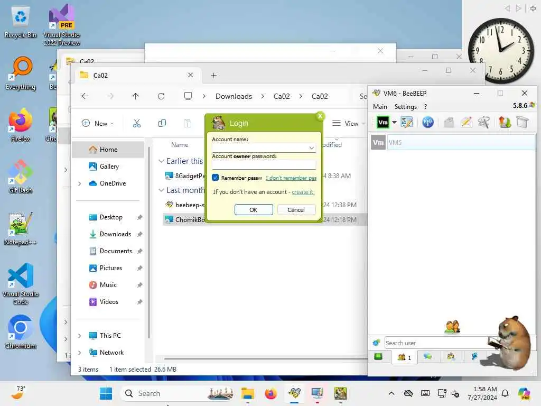Click the I don't remember password link

pos(291,178)
